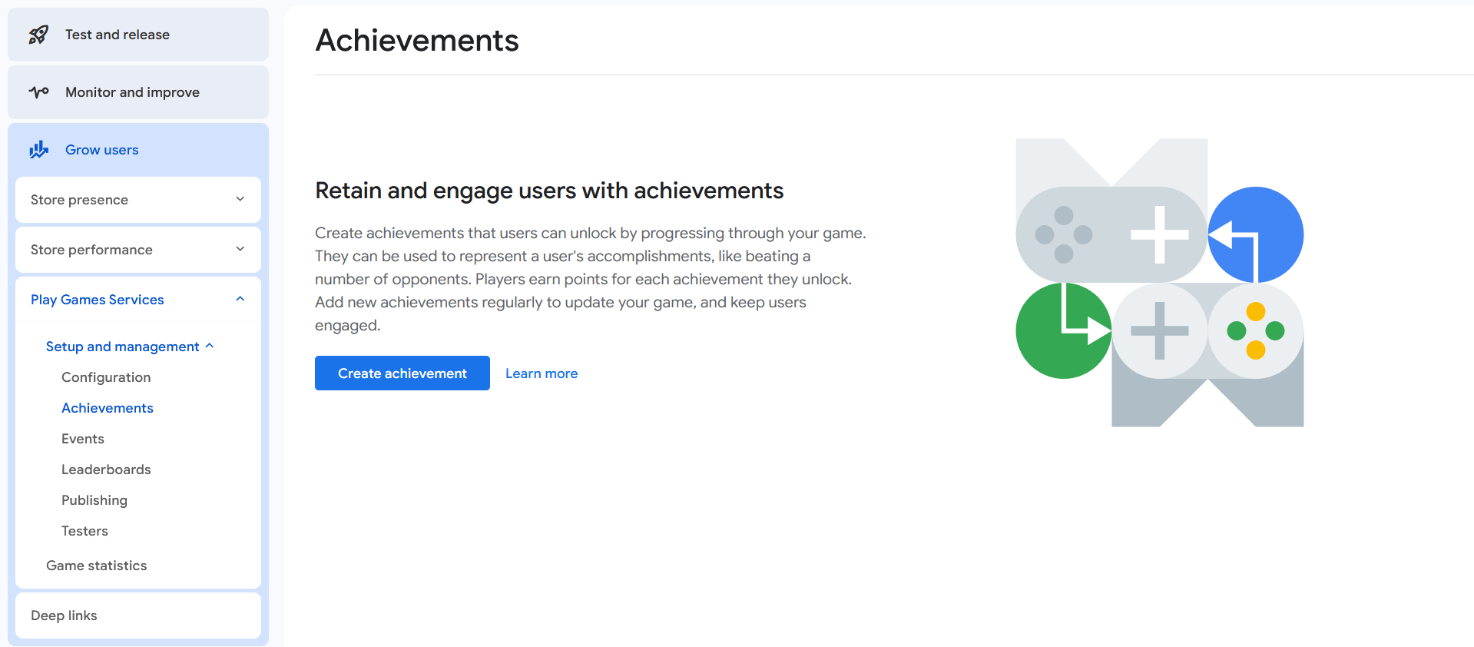Click the blue circle arrow illustration
The image size is (1474, 647).
tap(1256, 234)
